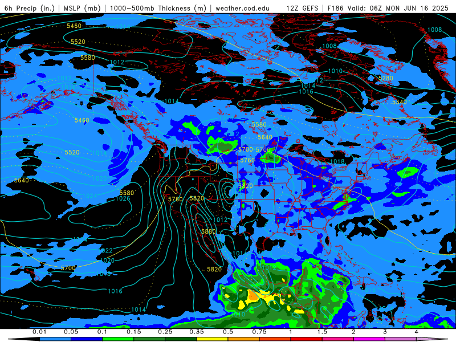Screen dimensions: 456x342
Task: Click the '5880' thickness contour label
Action: coord(209,231)
